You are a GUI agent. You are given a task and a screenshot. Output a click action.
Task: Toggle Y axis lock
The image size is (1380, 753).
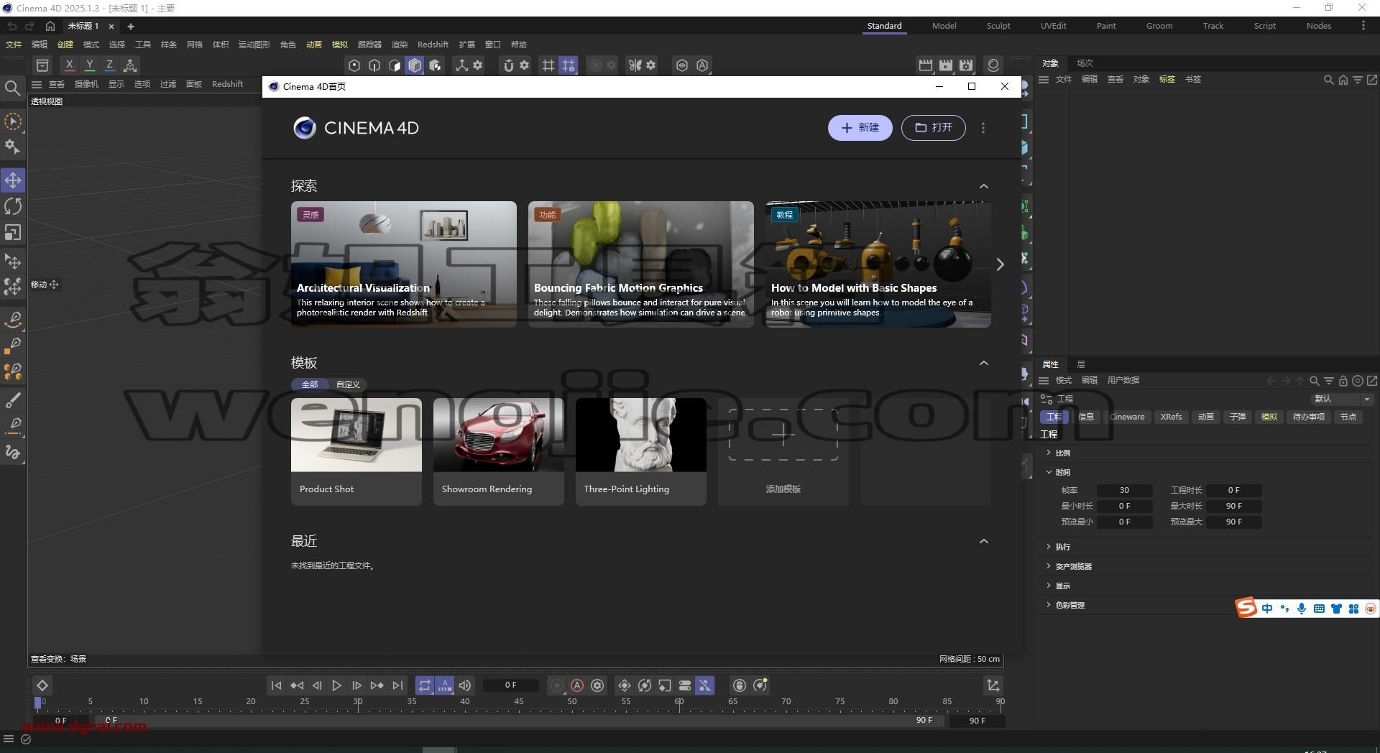click(89, 65)
